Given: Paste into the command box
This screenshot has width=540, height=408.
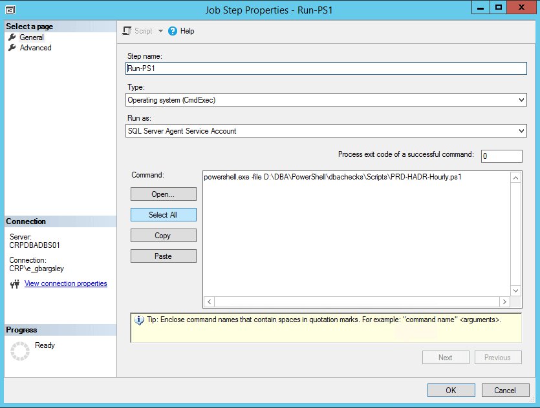Looking at the screenshot, I should [x=162, y=256].
